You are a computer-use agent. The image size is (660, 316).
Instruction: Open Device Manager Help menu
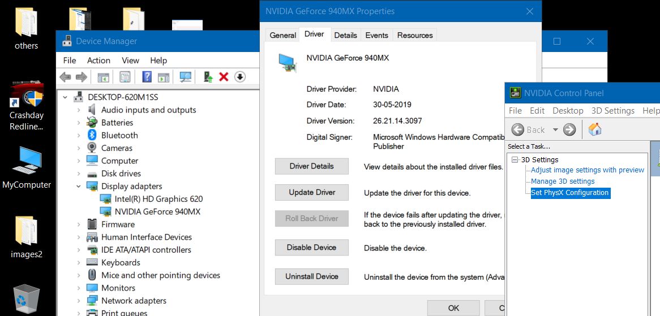tap(158, 60)
